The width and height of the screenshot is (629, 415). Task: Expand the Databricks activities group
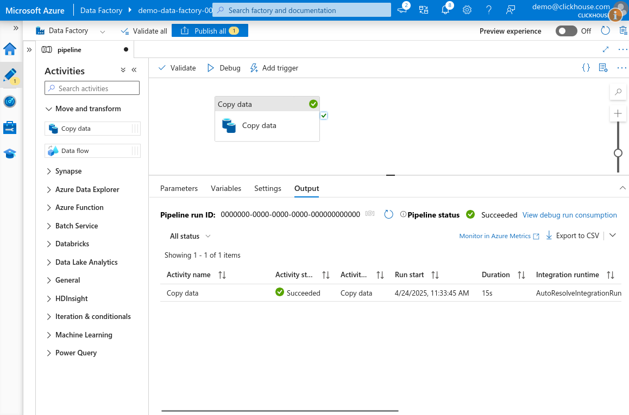[72, 244]
